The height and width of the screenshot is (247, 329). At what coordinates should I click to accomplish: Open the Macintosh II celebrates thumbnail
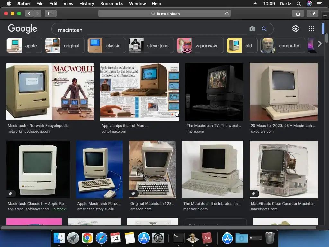click(213, 169)
